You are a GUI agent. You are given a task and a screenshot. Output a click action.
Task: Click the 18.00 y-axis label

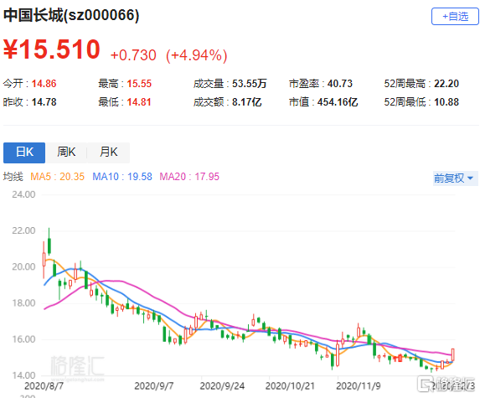click(23, 303)
